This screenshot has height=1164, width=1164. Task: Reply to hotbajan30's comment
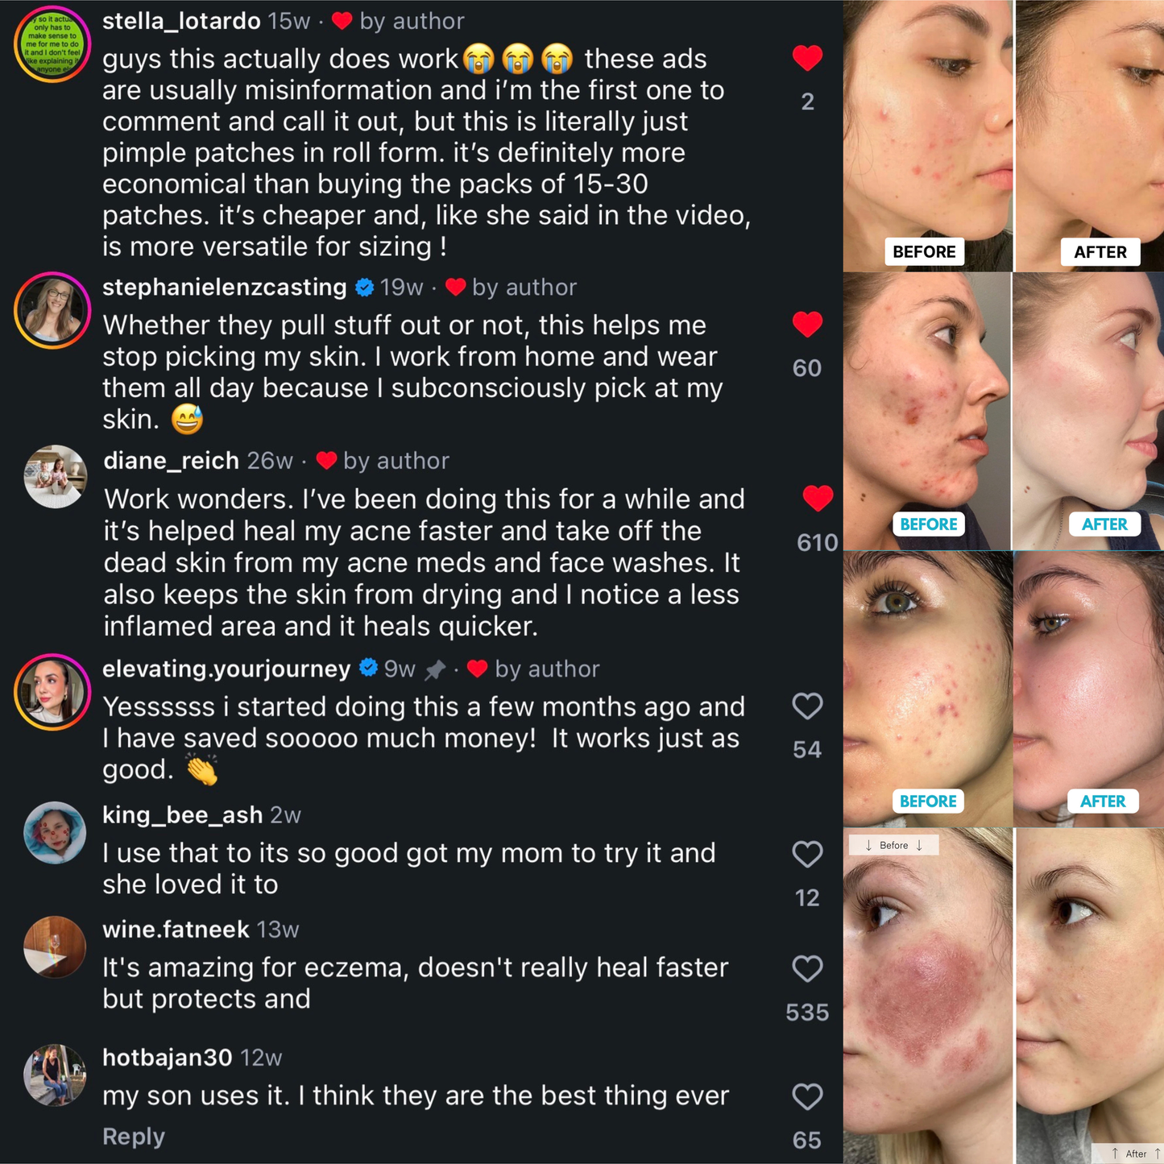(134, 1137)
